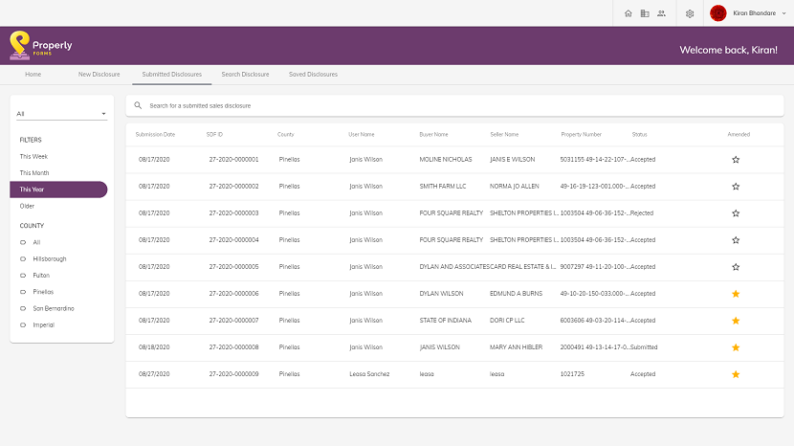Select the Hillsborough county radio button
Viewport: 794px width, 446px height.
pos(23,259)
